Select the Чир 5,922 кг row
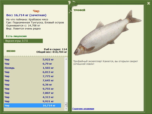Viewport: 152px width, 114px height. point(33,60)
